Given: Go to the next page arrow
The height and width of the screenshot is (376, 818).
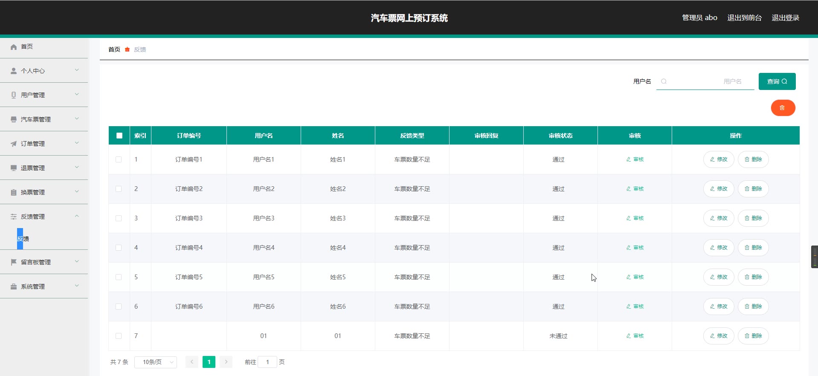Looking at the screenshot, I should 226,362.
